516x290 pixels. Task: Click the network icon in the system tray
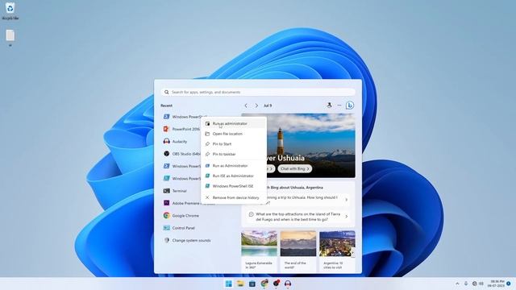pos(474,284)
